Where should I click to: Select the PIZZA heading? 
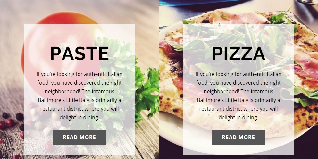coord(238,54)
